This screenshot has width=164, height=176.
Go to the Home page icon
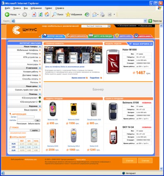[47, 14]
